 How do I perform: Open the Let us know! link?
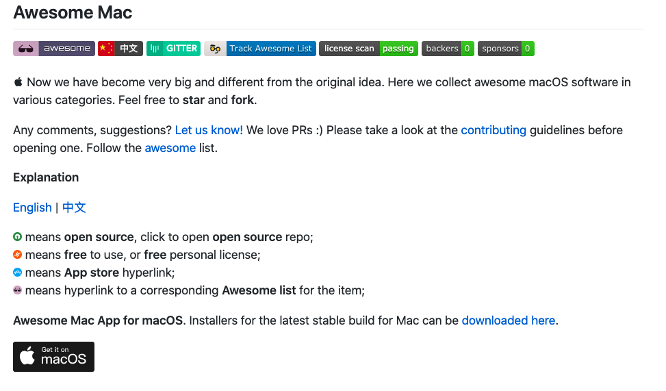pyautogui.click(x=209, y=130)
